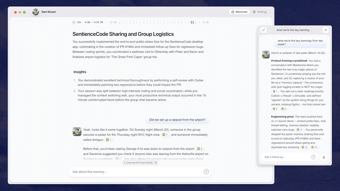Focus the 'Ask about this memory' field

tap(136, 172)
